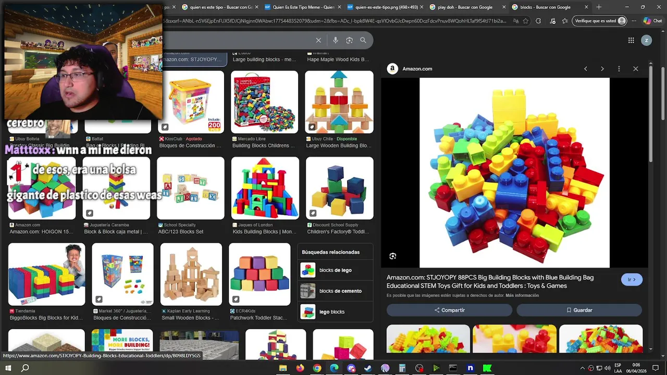The image size is (667, 375).
Task: Show hidden system tray icons chevron
Action: (x=583, y=368)
